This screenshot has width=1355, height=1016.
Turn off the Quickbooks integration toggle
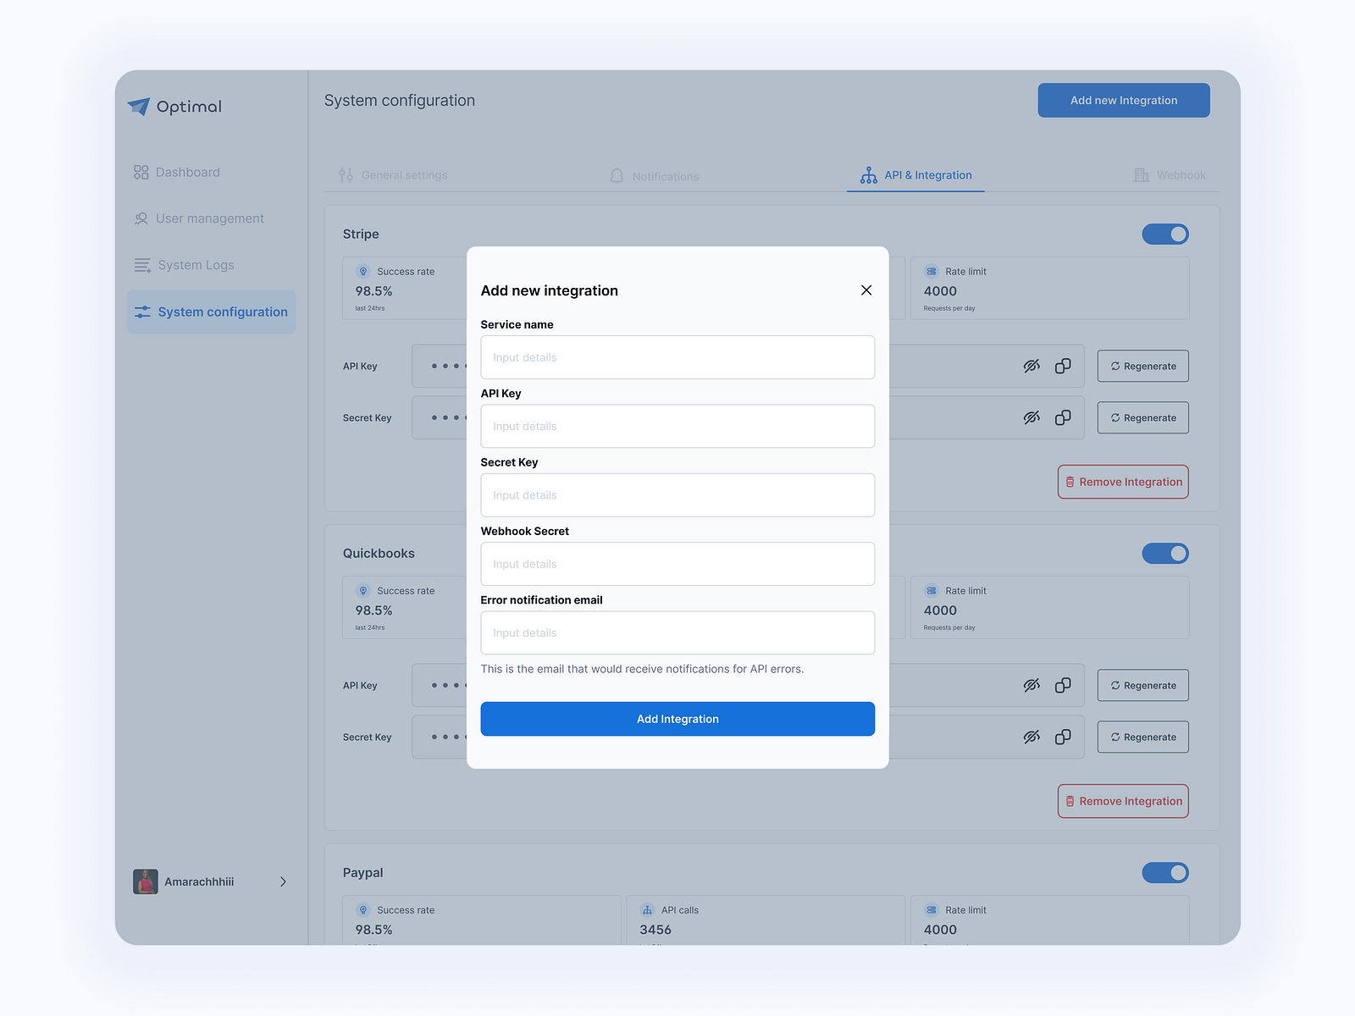(1165, 553)
